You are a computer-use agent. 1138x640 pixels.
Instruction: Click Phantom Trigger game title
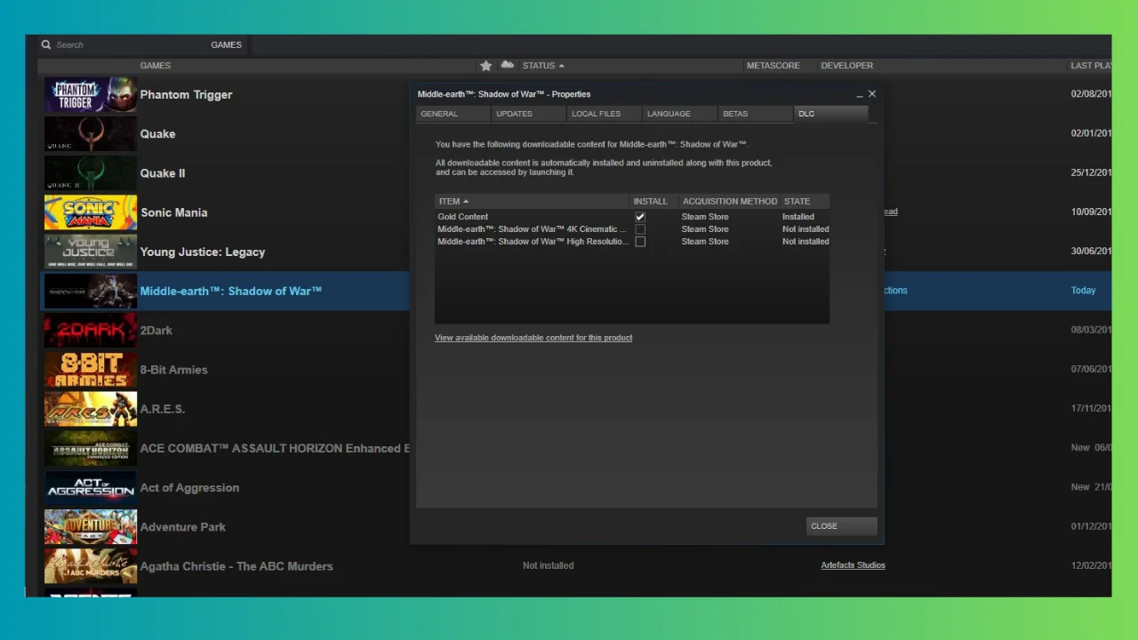(186, 95)
